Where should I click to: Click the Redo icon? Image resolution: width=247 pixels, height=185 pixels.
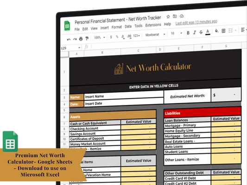[75, 39]
